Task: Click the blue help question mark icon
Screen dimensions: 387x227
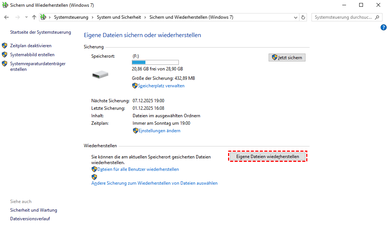Action: (383, 27)
